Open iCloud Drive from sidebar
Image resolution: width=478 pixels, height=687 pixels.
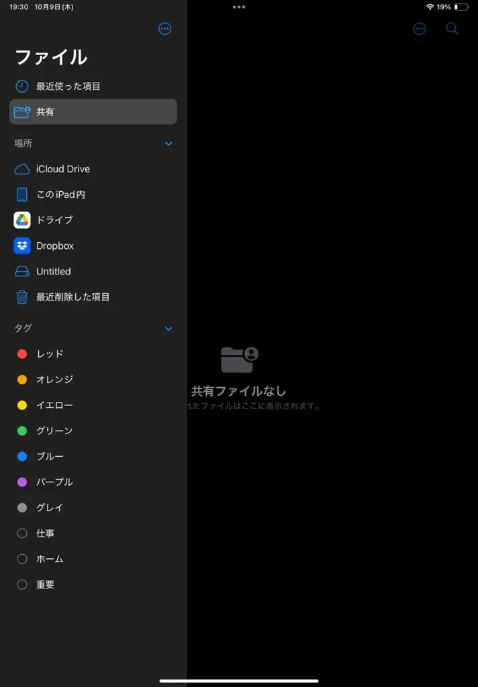(62, 169)
